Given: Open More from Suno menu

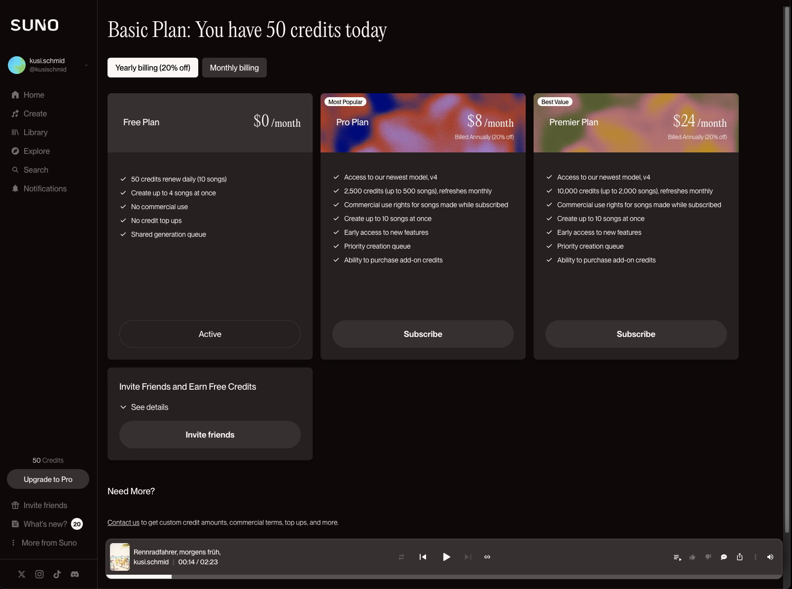Looking at the screenshot, I should [44, 543].
